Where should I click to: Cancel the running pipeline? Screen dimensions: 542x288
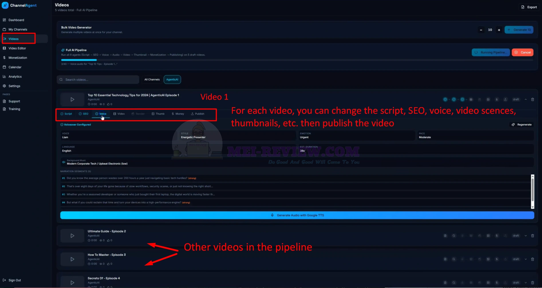click(523, 52)
